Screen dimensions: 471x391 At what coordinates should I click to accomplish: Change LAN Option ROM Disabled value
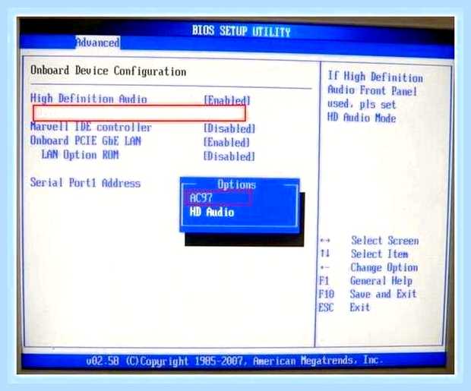[229, 156]
